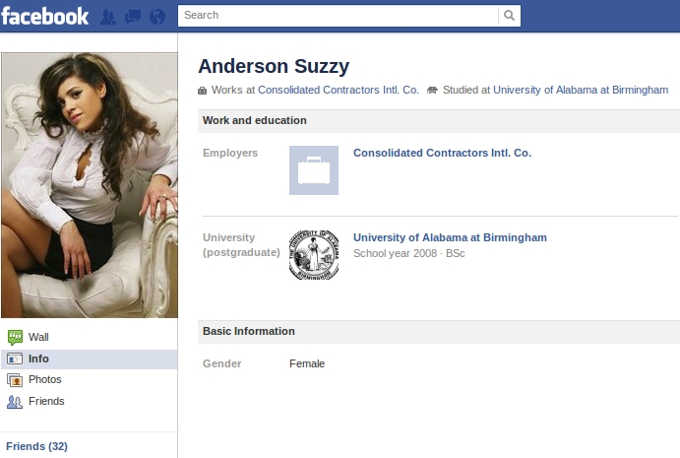Click the School year 2008 · BSc text
The width and height of the screenshot is (680, 458).
[409, 253]
